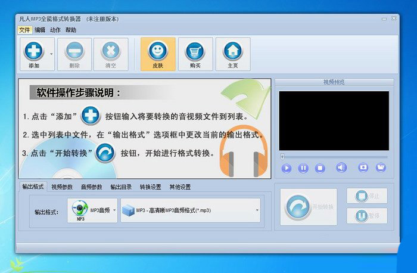
Task: Click the 暂停 (Pause) conversion button
Action: click(x=367, y=216)
